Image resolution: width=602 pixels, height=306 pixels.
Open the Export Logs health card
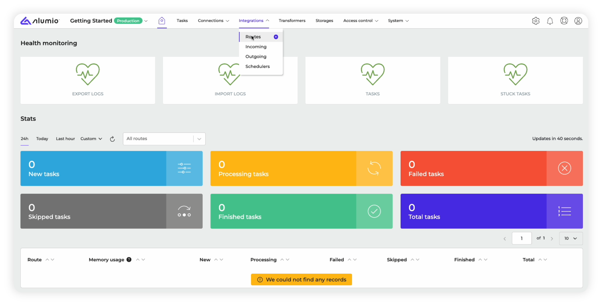88,80
